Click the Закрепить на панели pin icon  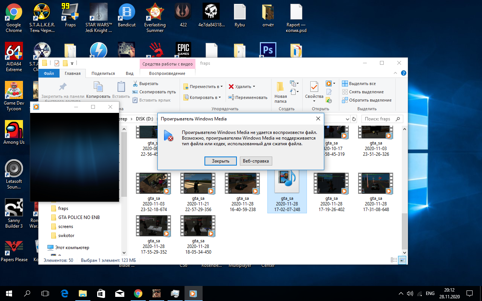[x=63, y=87]
